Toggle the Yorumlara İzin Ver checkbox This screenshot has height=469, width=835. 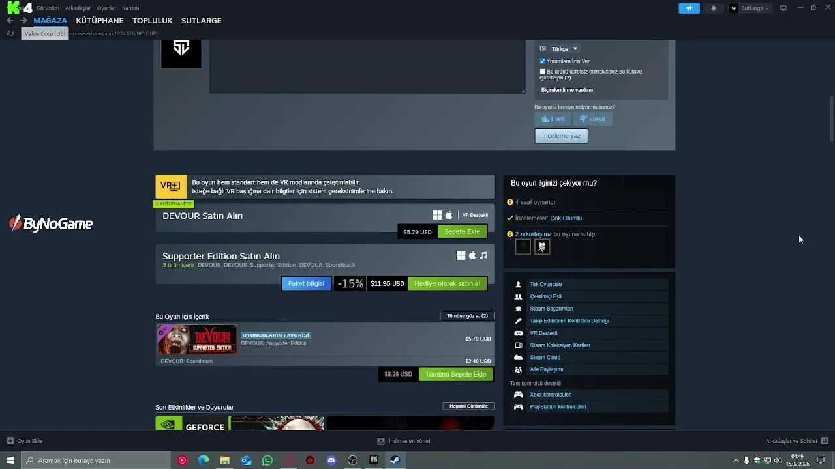[542, 61]
